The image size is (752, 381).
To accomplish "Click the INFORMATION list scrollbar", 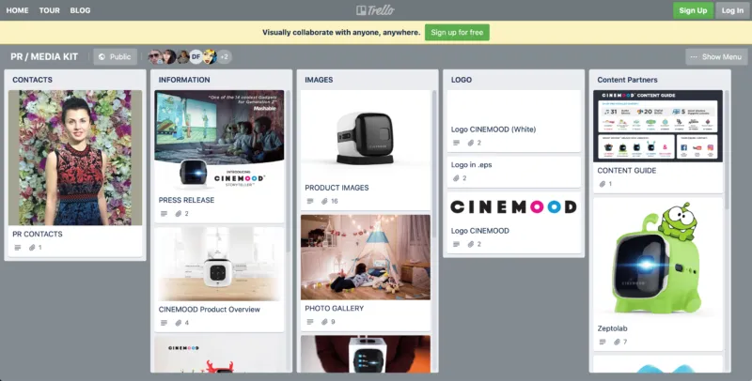I will coord(289,172).
